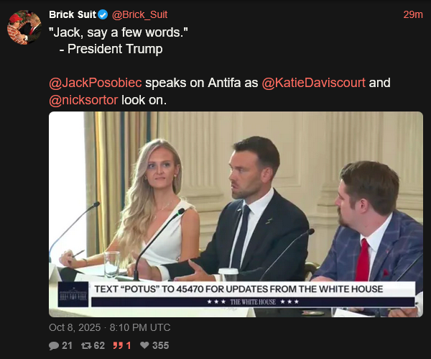Click the 1 quote count
Image resolution: width=431 pixels, height=359 pixels.
pos(129,345)
